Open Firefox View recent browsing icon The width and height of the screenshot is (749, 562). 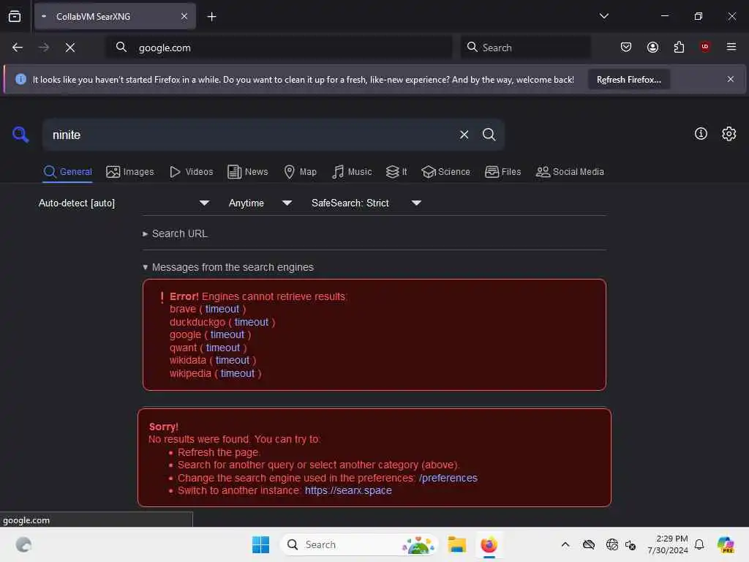(15, 16)
